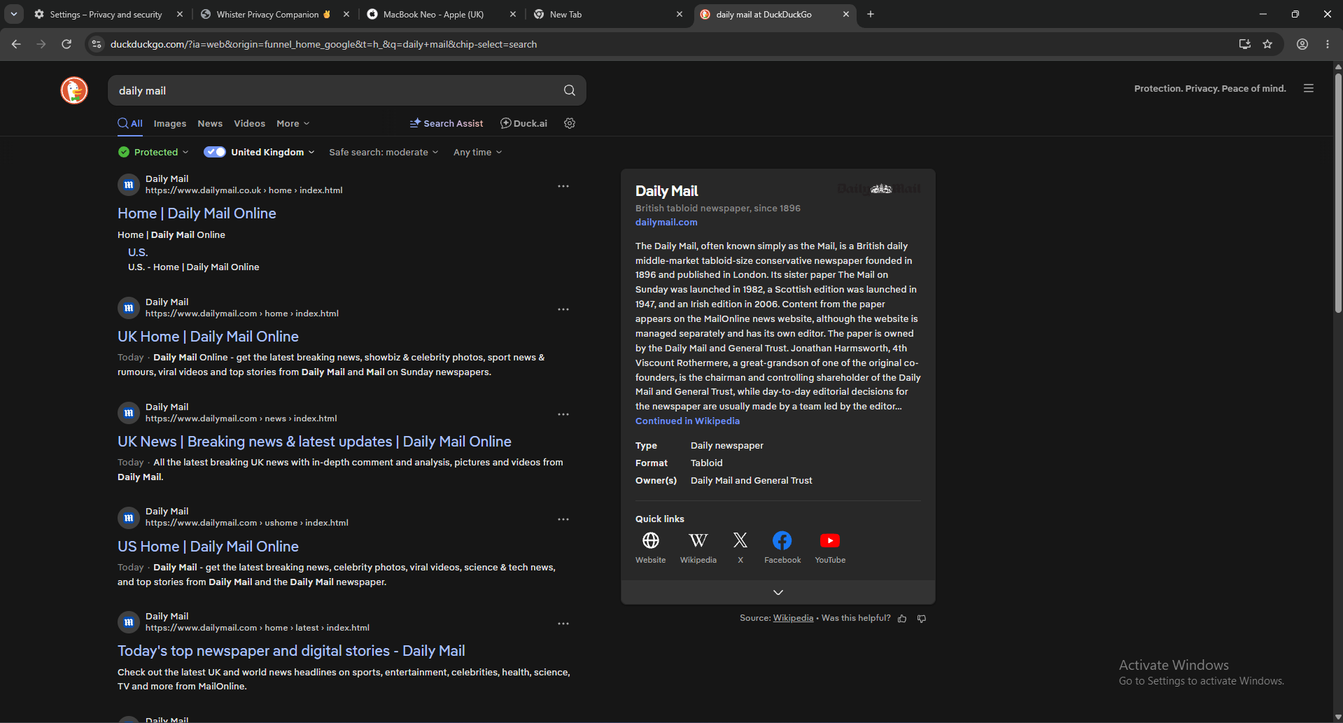Switch to News results tab
This screenshot has width=1343, height=723.
tap(210, 123)
